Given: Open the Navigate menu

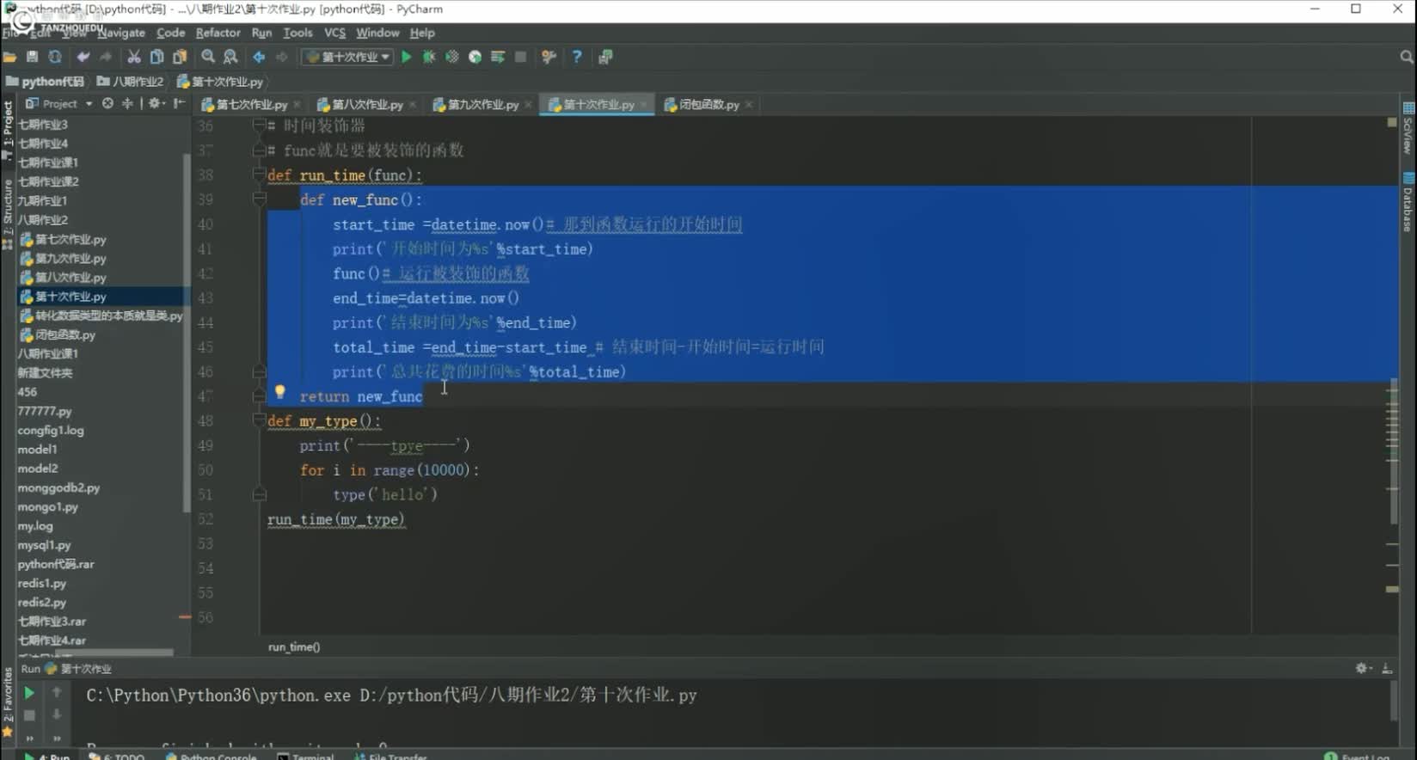Looking at the screenshot, I should tap(121, 33).
